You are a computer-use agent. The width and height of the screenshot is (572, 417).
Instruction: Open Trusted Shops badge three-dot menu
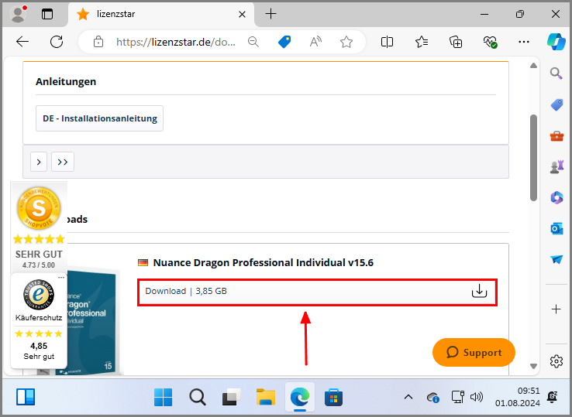[61, 278]
